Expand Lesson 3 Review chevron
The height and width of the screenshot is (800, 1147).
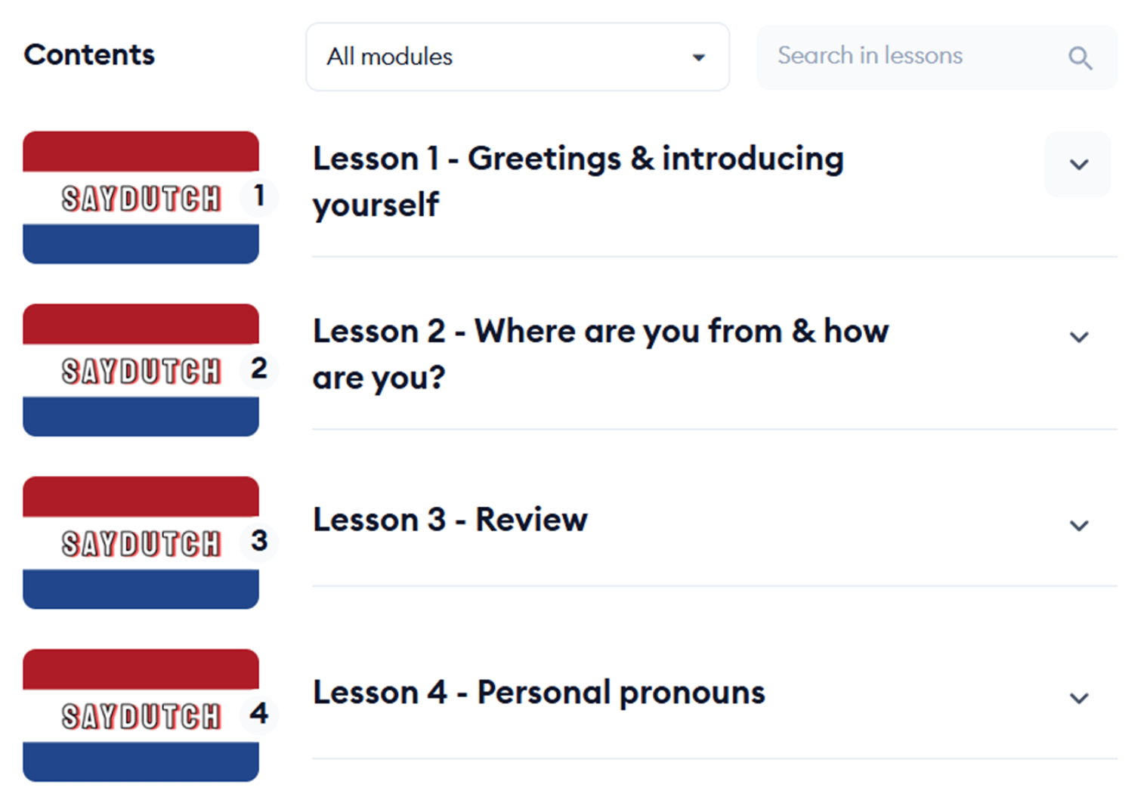tap(1078, 525)
